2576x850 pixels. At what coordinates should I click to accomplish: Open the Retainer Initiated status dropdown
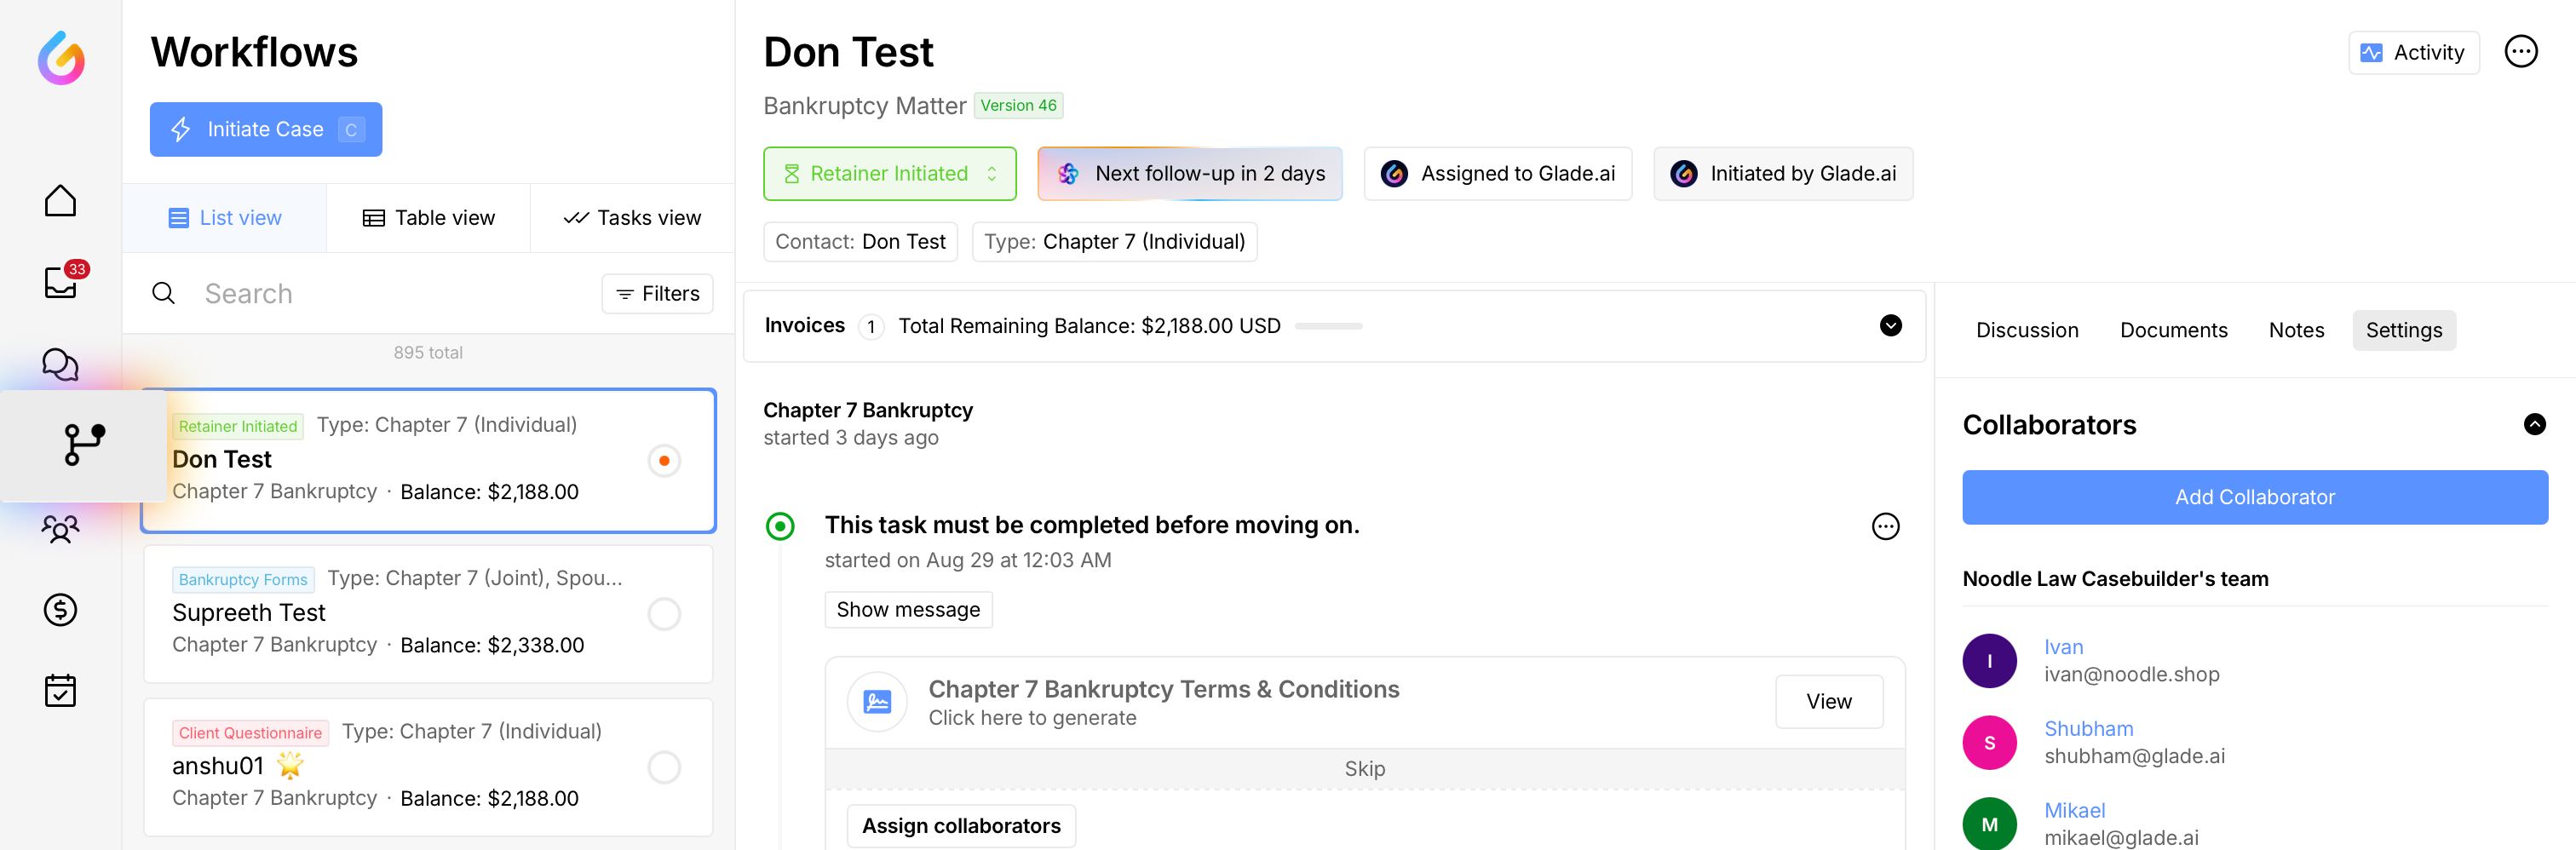(x=889, y=174)
